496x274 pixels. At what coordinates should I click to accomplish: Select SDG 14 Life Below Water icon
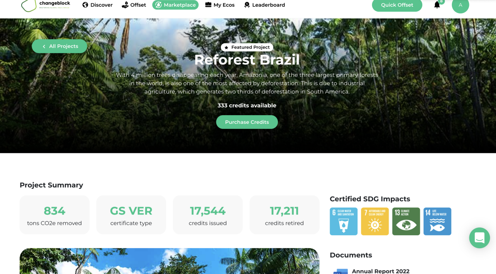click(x=437, y=221)
